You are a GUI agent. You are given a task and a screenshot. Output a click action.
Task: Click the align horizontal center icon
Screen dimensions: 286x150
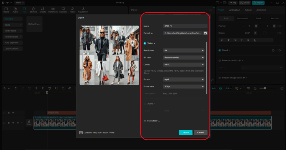pyautogui.click(x=228, y=40)
